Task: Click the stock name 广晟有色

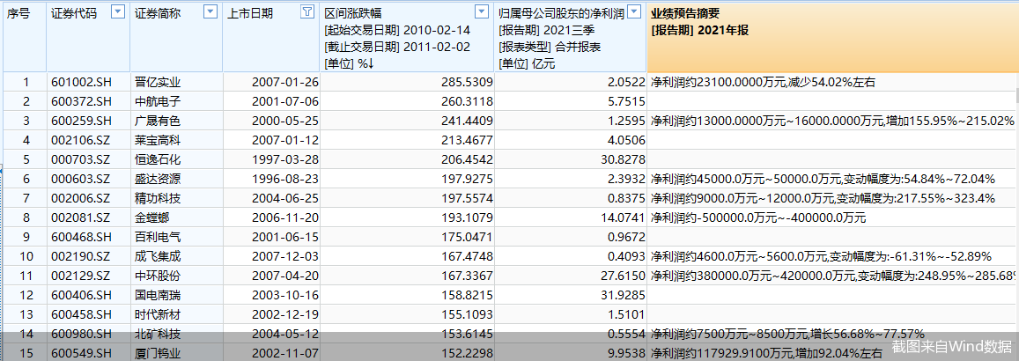Action: pos(158,120)
